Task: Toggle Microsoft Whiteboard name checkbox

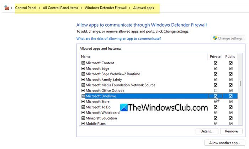Action: [x=83, y=112]
